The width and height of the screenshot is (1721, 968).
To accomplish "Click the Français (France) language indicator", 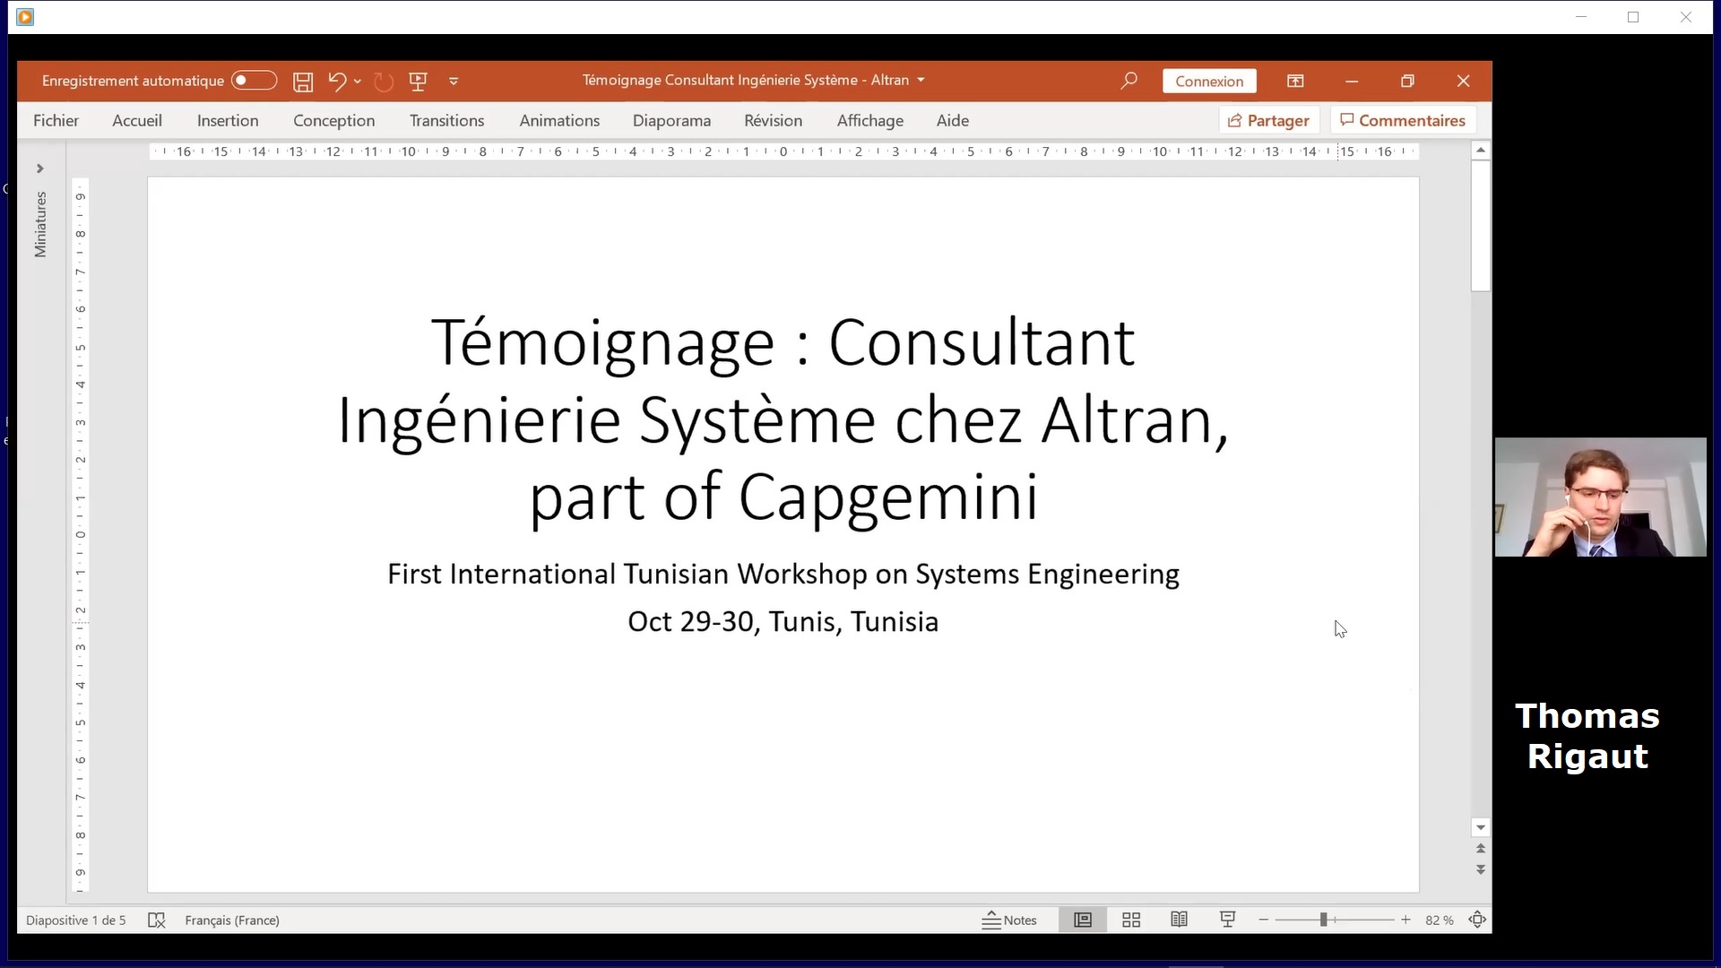I will pos(232,920).
